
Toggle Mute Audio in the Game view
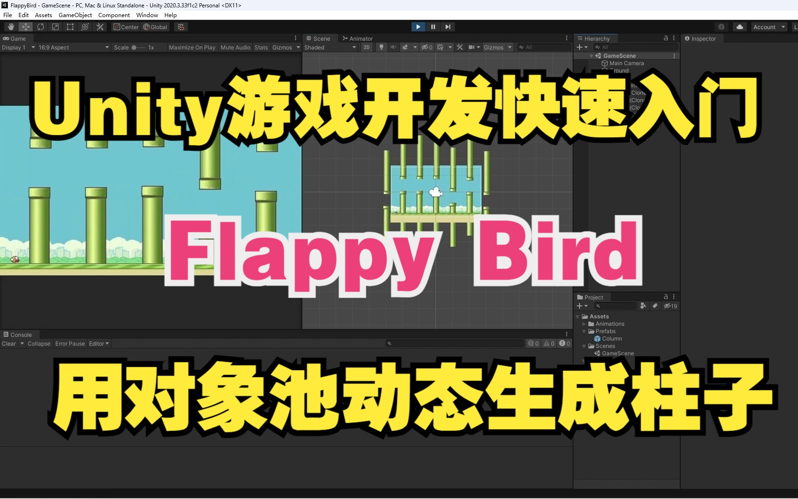[x=235, y=47]
